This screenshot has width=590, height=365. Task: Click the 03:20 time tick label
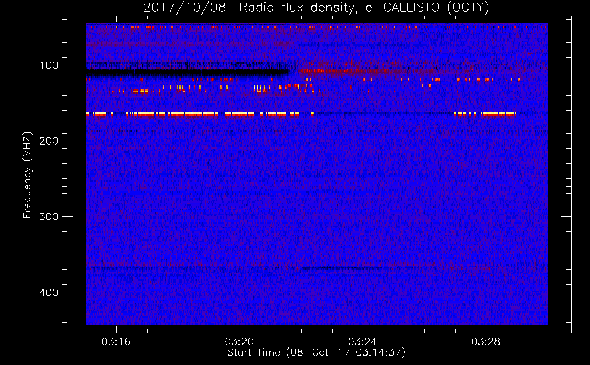(239, 342)
